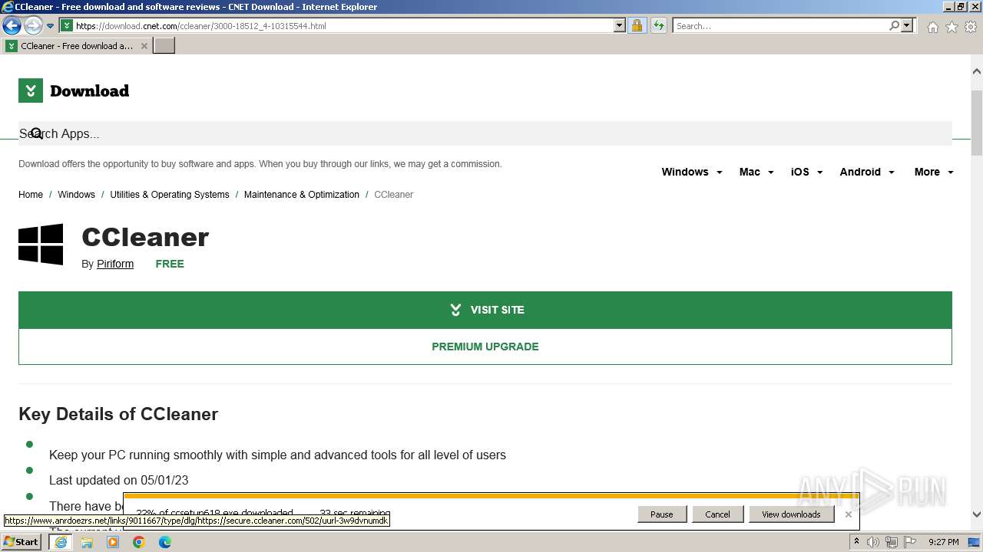Viewport: 983px width, 552px height.
Task: Click the PREMIUM UPGRADE button
Action: coord(485,347)
